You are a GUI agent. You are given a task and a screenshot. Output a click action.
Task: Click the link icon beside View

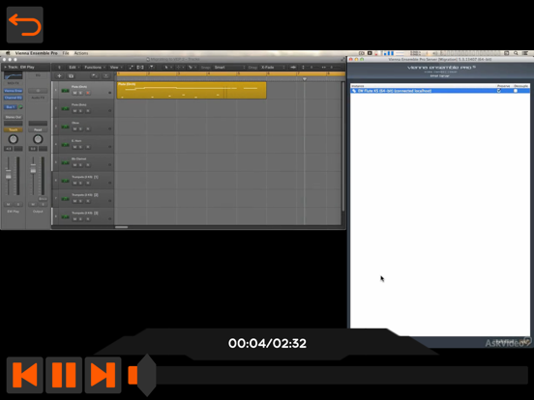coord(131,68)
